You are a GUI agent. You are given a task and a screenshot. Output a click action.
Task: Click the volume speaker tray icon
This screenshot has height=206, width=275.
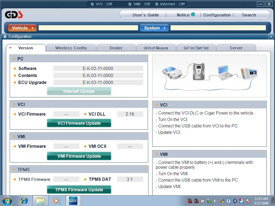coord(216,201)
